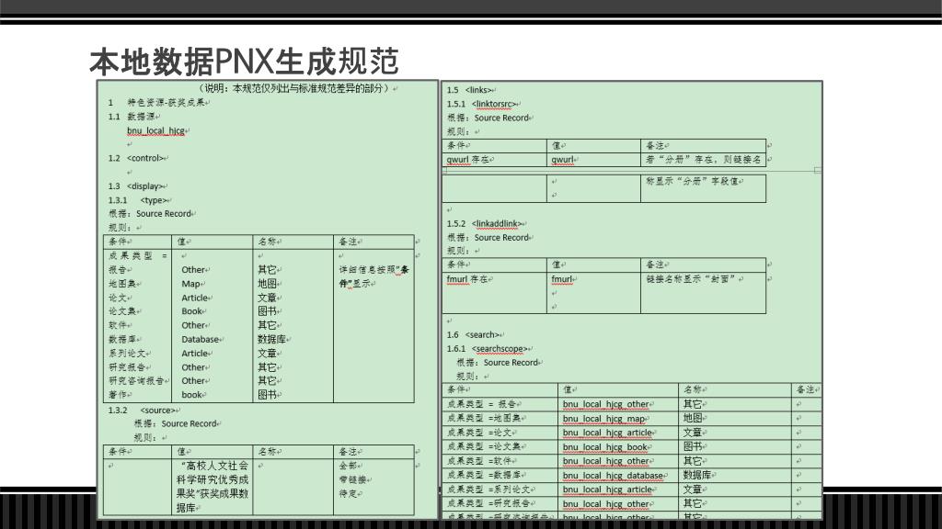
Task: Select the heading 1.2 <control>
Action: [136, 158]
